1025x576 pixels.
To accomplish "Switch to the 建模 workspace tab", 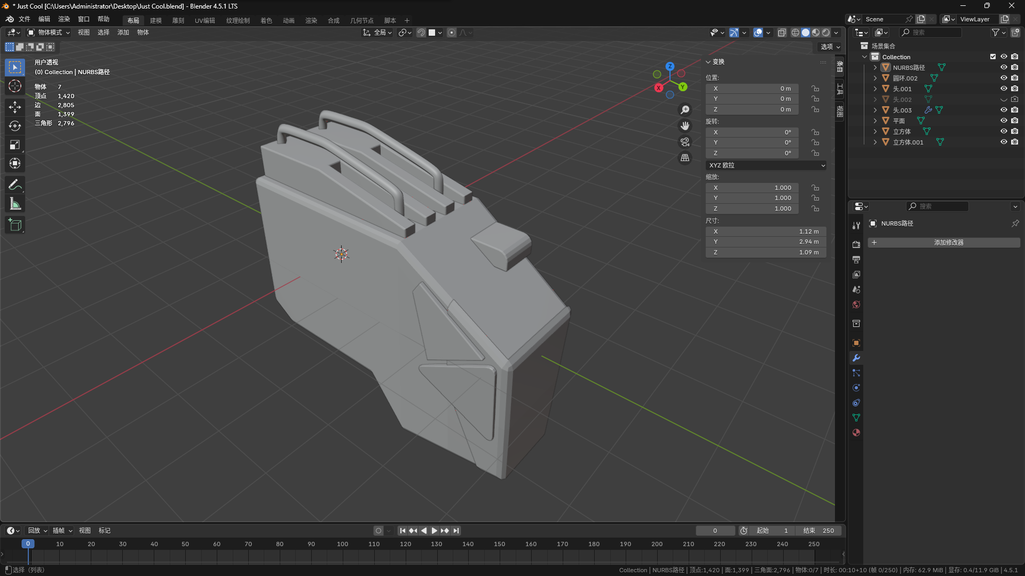I will click(156, 20).
